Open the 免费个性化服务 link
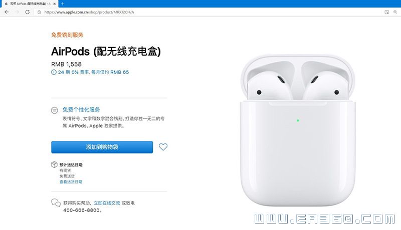Screen dimensions: 401x230 point(81,109)
